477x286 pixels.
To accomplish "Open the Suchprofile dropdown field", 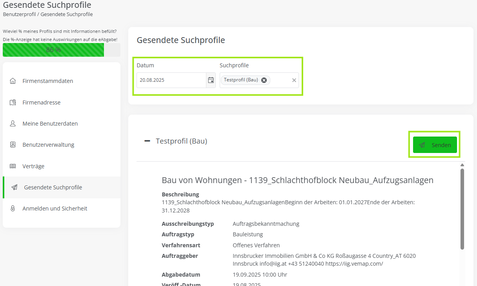I will 280,80.
